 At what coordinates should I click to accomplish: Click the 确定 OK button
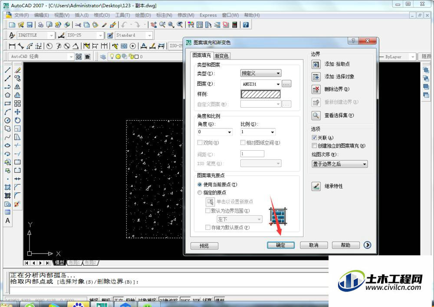(281, 245)
